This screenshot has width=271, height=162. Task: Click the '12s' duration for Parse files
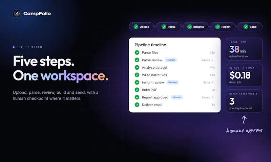(x=212, y=53)
